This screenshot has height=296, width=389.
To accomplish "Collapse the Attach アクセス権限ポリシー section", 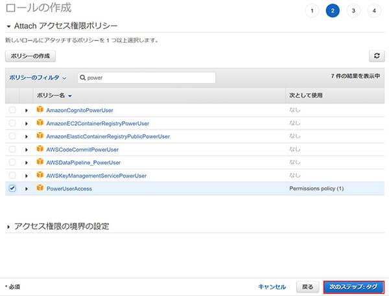I will coord(8,27).
